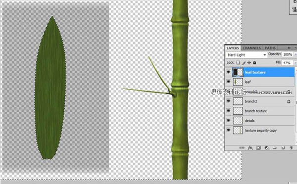Hide the leaf layer

(228, 82)
